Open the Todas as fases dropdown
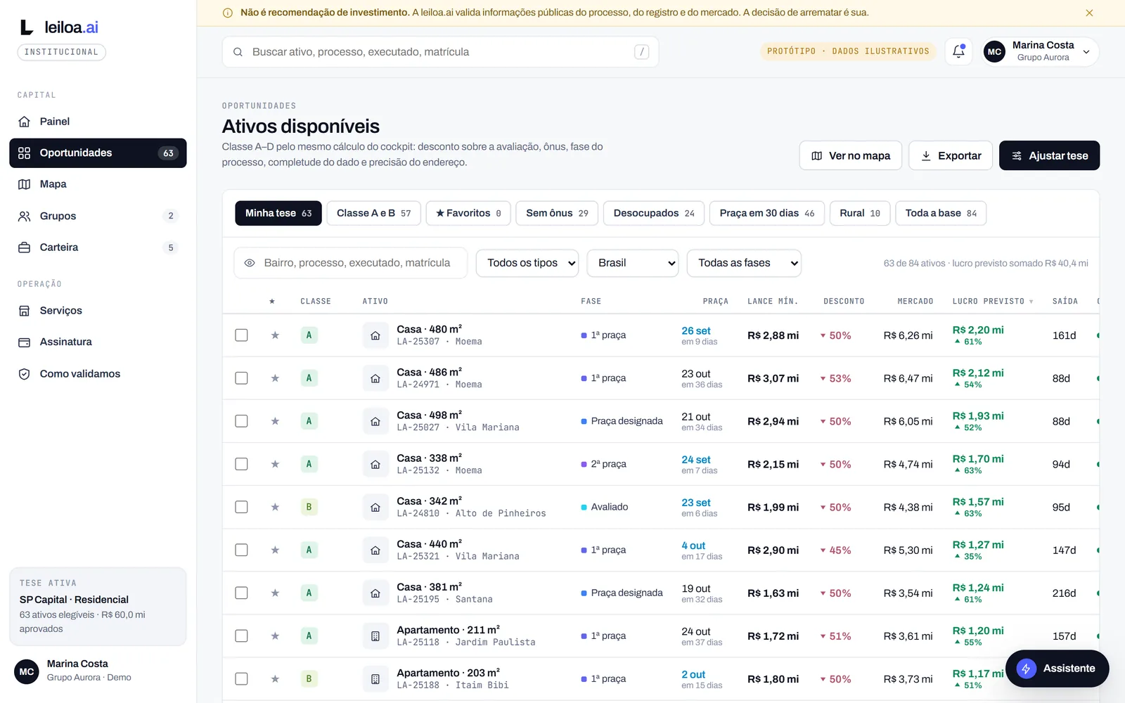This screenshot has height=703, width=1125. (x=744, y=263)
